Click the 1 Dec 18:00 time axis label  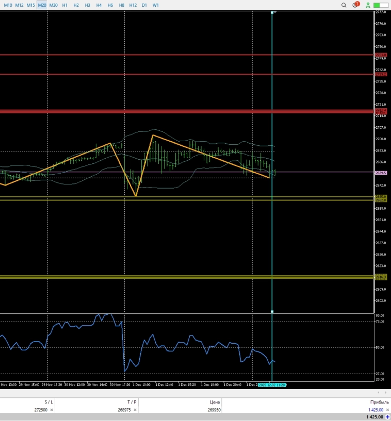(x=210, y=385)
